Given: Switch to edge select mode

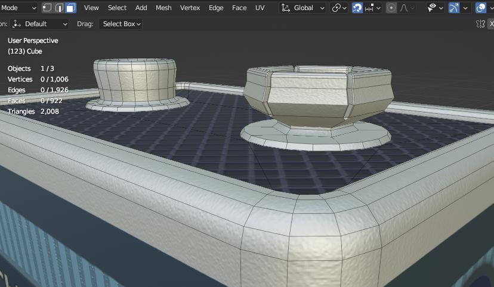Looking at the screenshot, I should coord(59,8).
